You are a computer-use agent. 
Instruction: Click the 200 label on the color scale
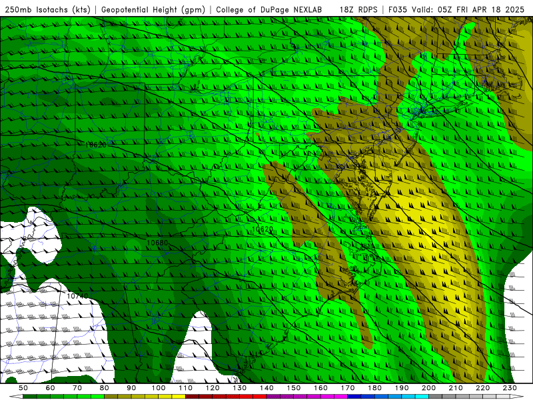pos(428,388)
